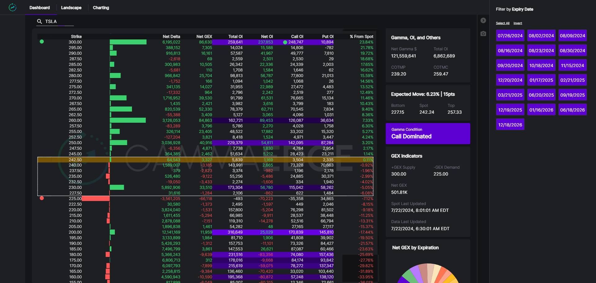Image resolution: width=596 pixels, height=283 pixels.
Task: Select the 01/16/2026 expiry button
Action: [541, 110]
